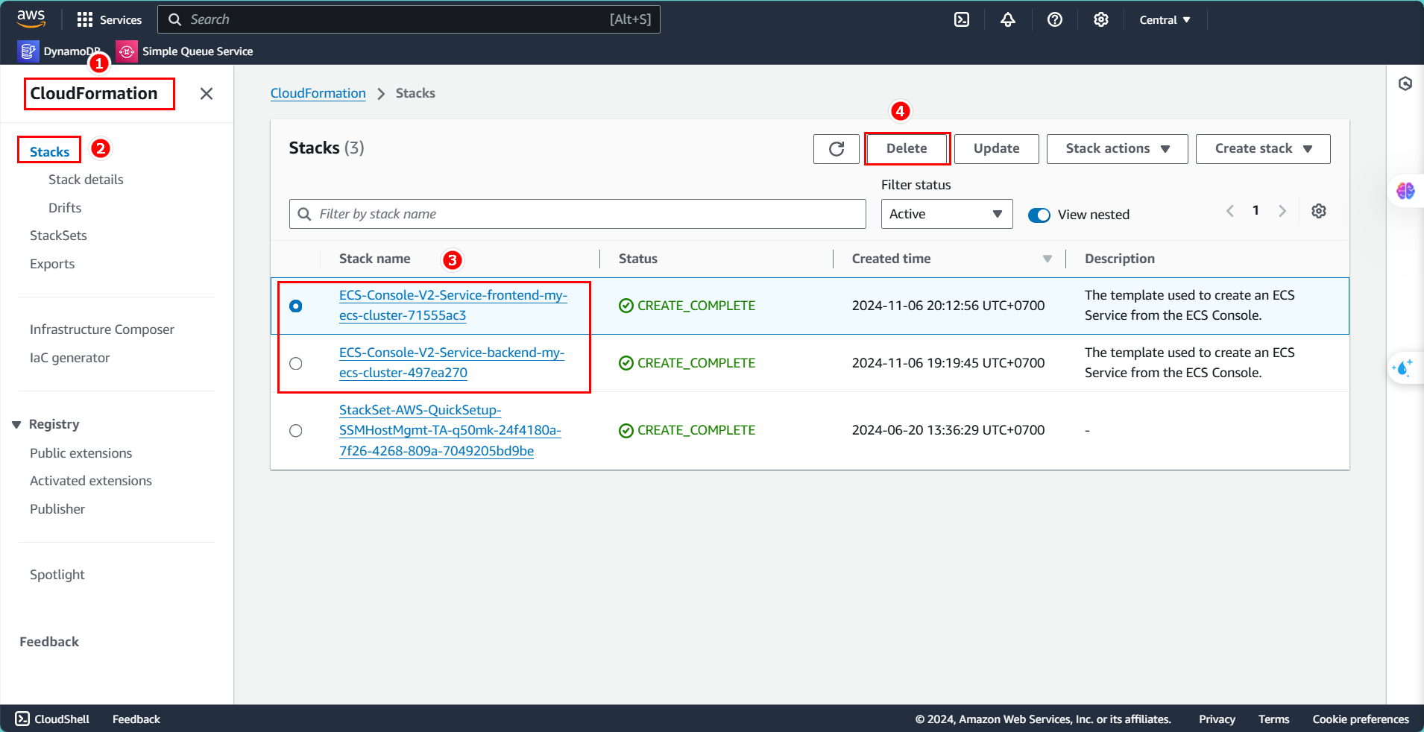Screen dimensions: 1424x732
Task: Toggle the View nested switch
Action: 1039,215
